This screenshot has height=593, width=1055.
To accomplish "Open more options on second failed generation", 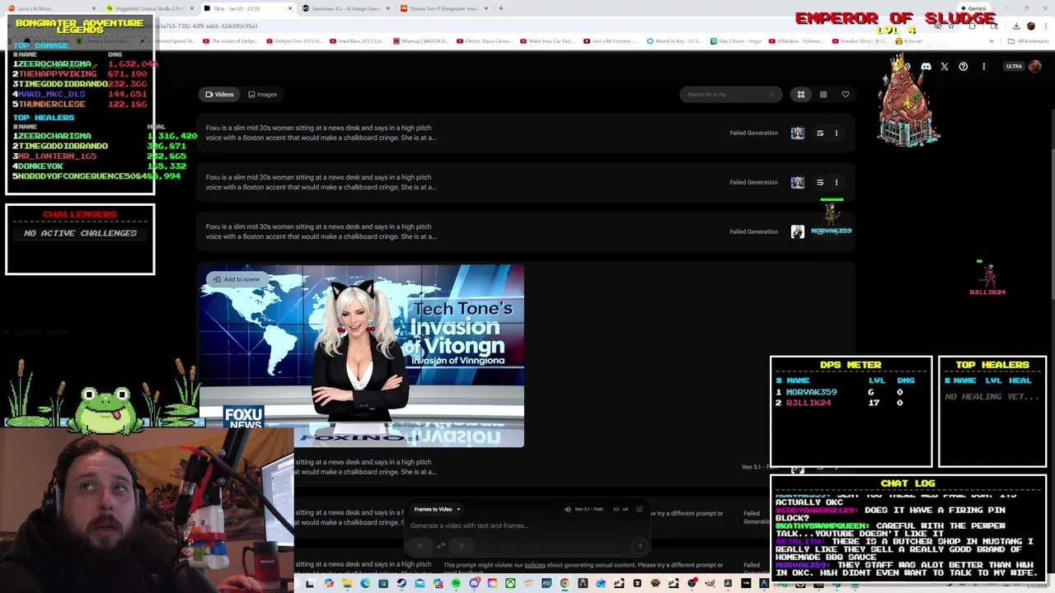I will point(836,182).
